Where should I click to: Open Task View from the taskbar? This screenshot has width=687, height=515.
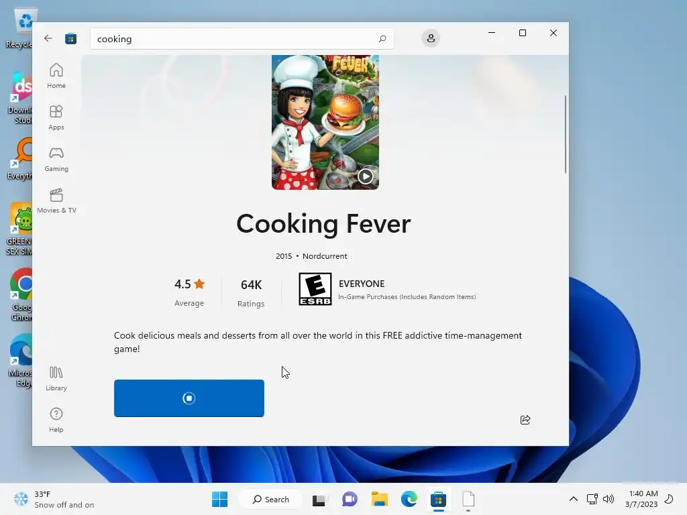pyautogui.click(x=319, y=500)
